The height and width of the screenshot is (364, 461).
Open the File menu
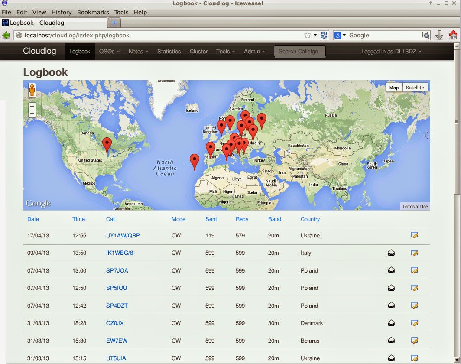6,12
